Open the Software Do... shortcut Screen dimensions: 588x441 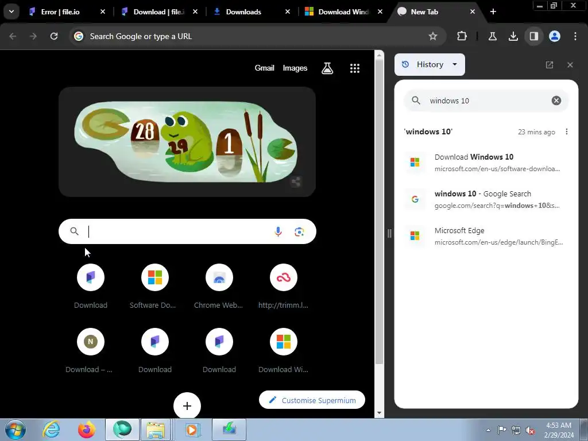click(x=155, y=287)
